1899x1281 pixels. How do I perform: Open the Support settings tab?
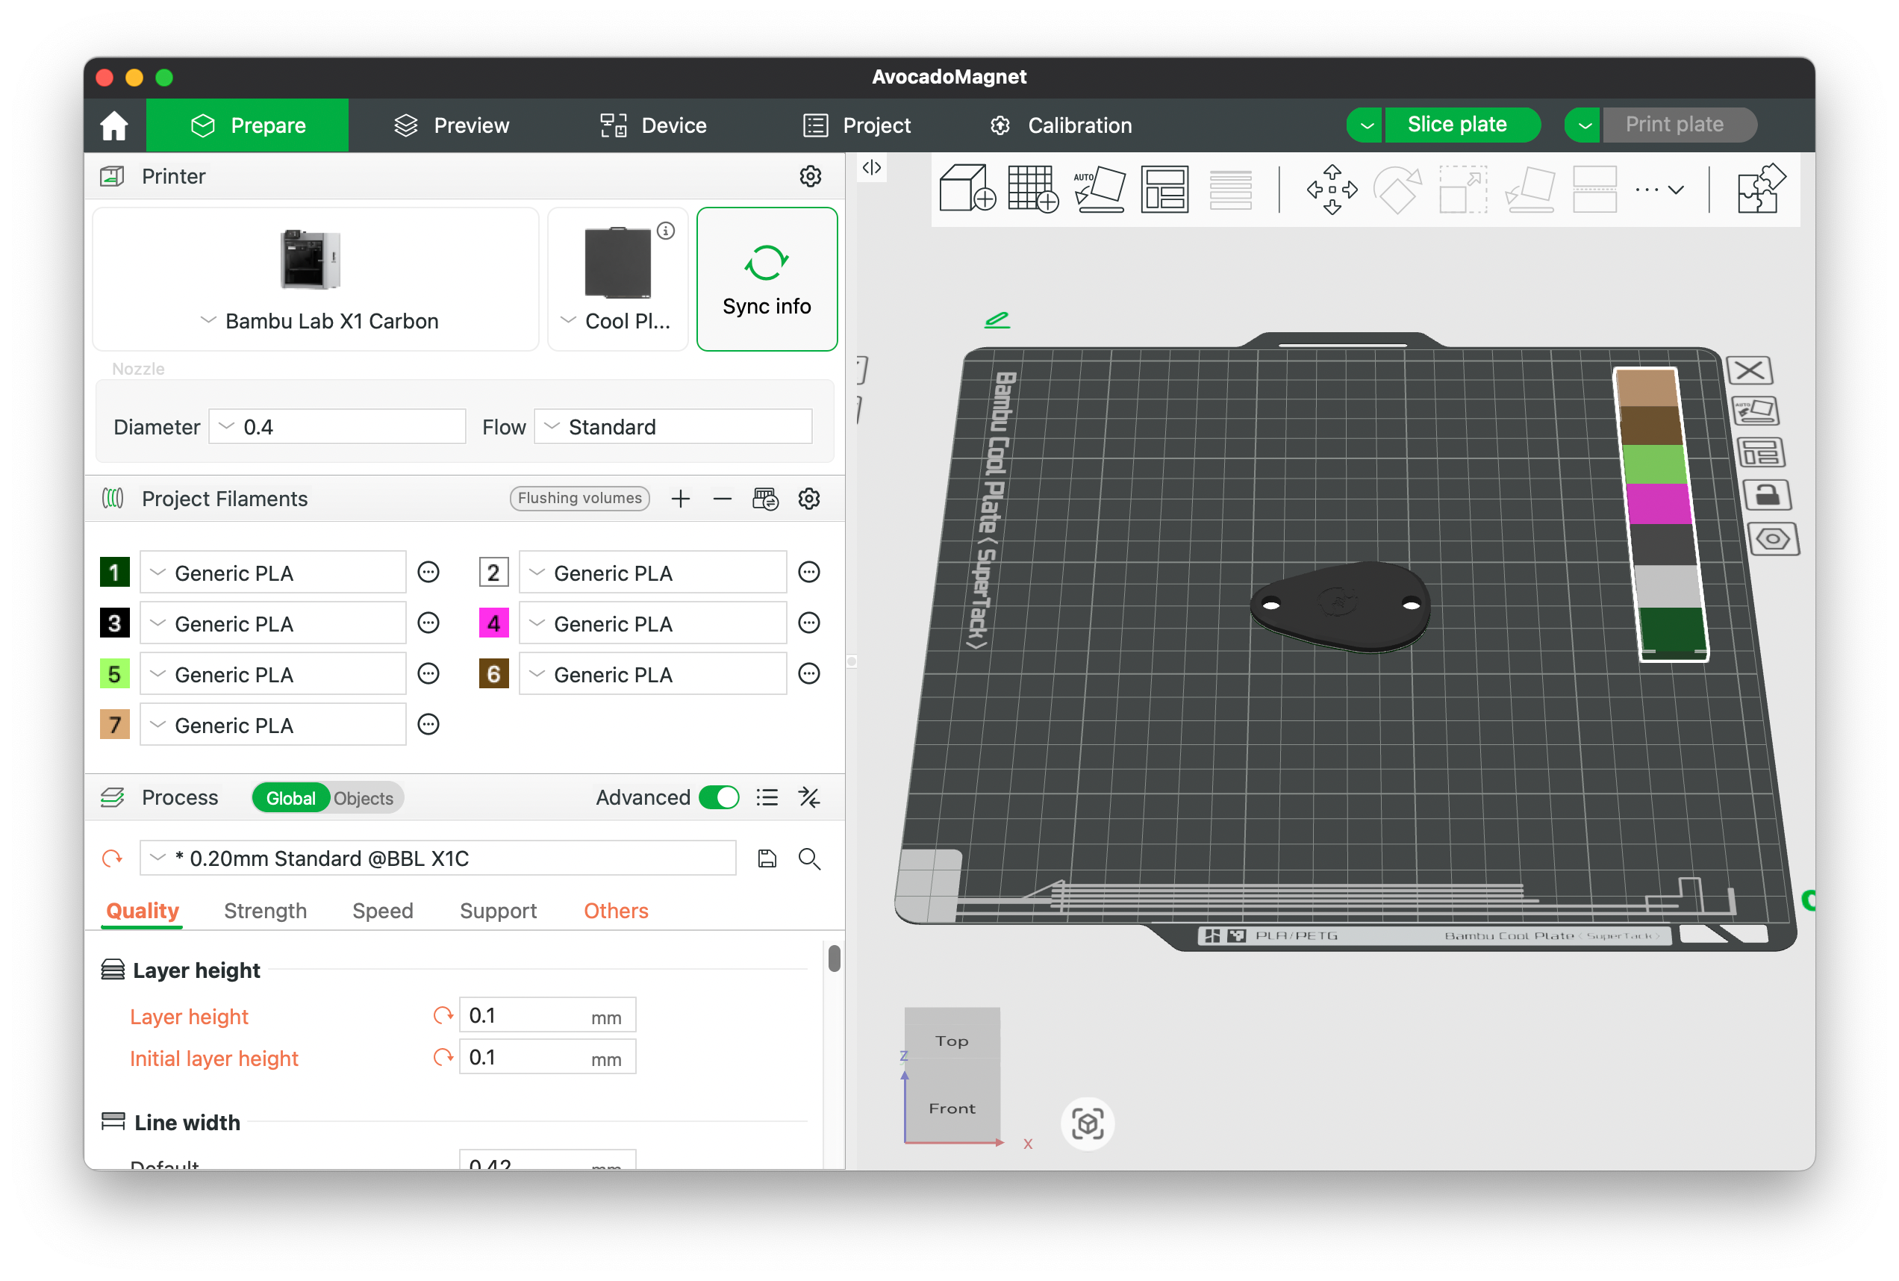[x=497, y=911]
